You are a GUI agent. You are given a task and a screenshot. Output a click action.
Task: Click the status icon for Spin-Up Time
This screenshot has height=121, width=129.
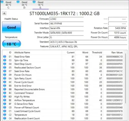click(x=5, y=60)
